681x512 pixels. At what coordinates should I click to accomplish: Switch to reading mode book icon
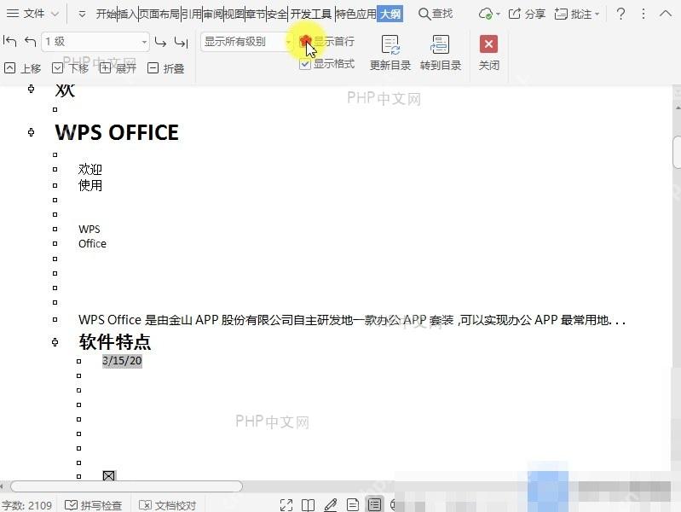tap(308, 505)
